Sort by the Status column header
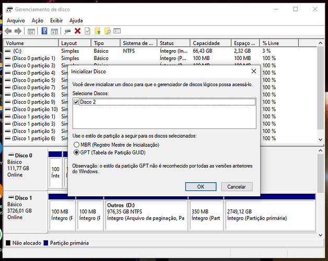 pos(173,43)
